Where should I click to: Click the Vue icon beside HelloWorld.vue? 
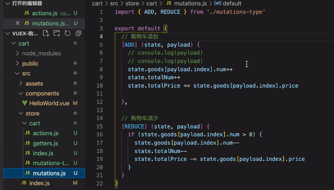point(25,103)
